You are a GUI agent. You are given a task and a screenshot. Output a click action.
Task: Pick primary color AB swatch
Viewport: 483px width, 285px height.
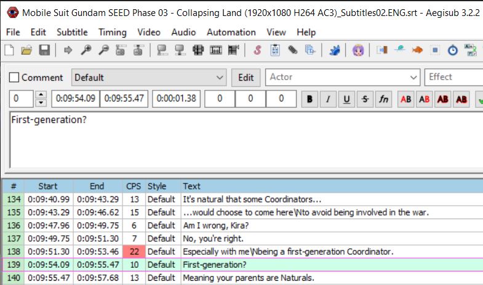pos(405,99)
